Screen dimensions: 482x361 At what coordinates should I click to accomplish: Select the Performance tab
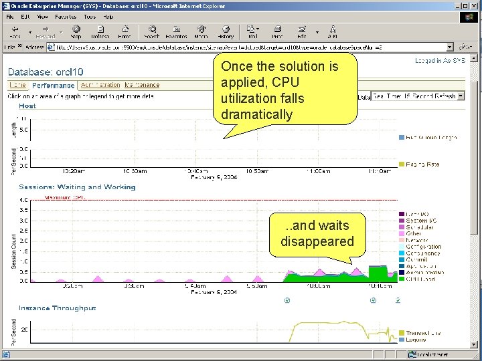pos(54,86)
